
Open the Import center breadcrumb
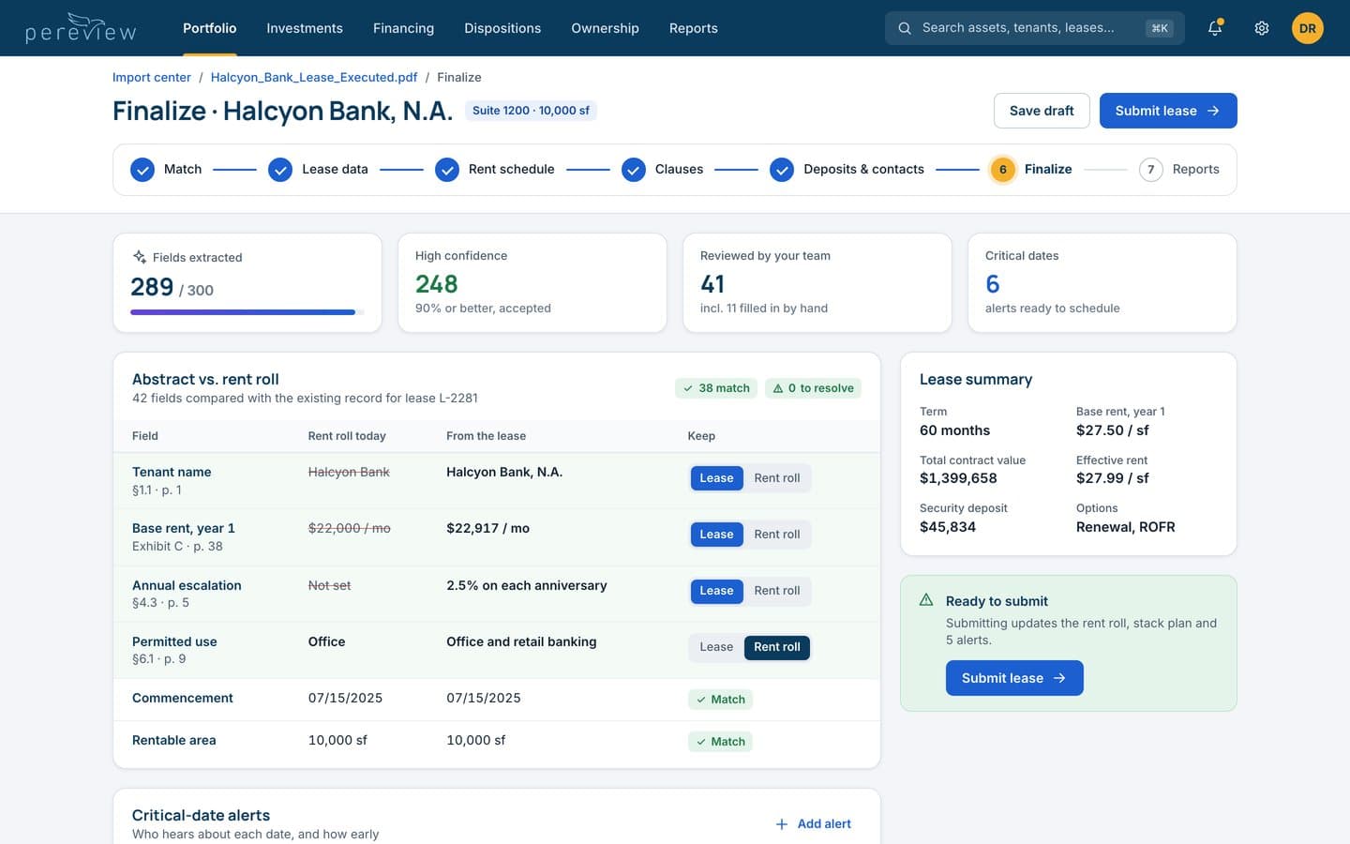coord(152,78)
